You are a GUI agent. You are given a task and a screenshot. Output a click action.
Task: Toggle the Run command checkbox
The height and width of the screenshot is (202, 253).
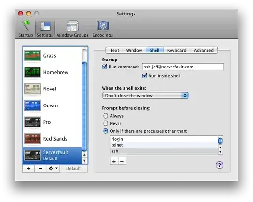point(104,67)
